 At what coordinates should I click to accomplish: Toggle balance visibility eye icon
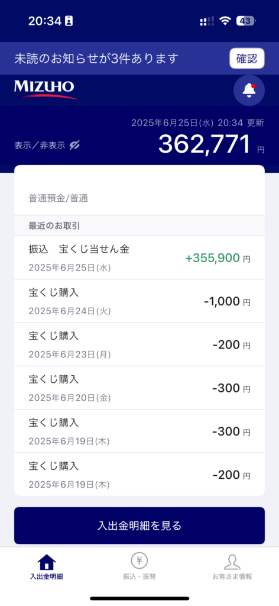[74, 146]
